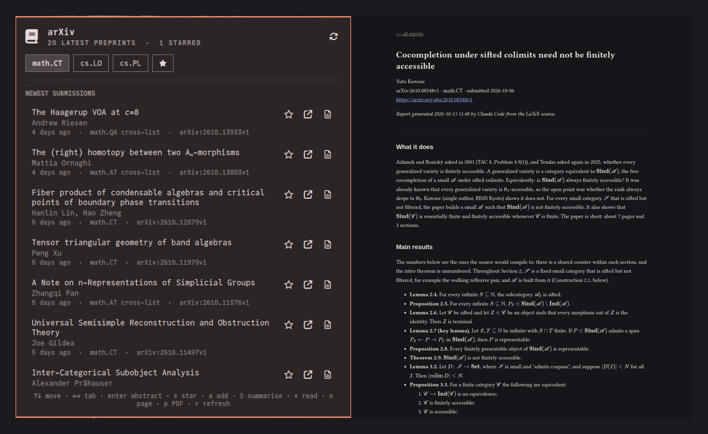Open document icon for Ornaghi's homotopy paper
Viewport: 708px width, 434px height.
coord(328,154)
